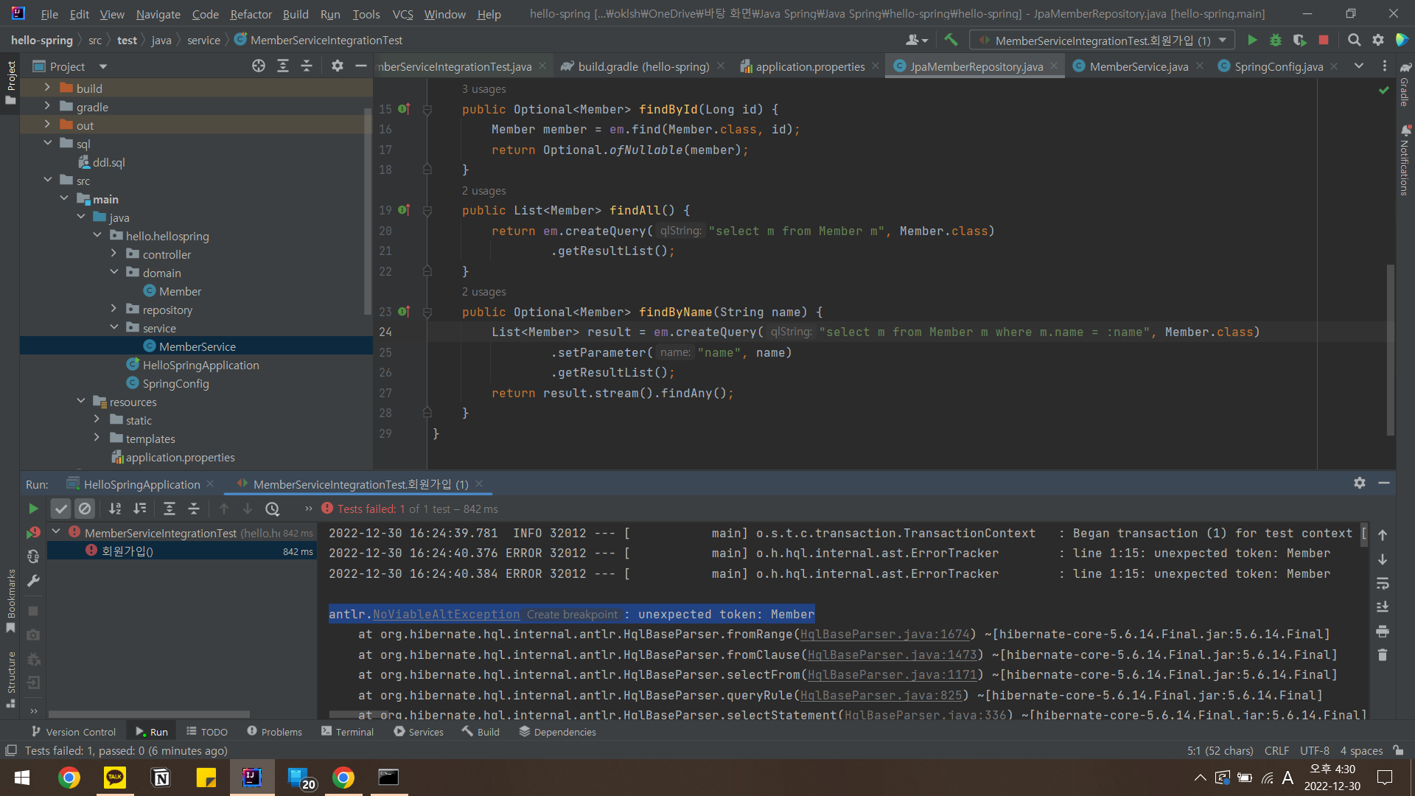Screen dimensions: 1415x796
Task: Toggle soft-wrap in console output
Action: tap(1383, 583)
